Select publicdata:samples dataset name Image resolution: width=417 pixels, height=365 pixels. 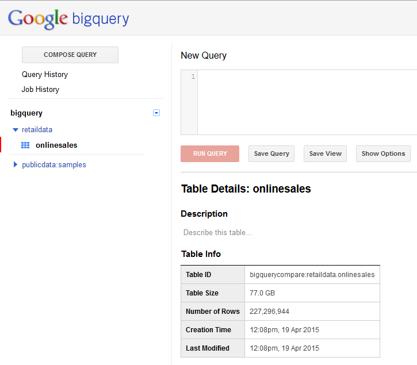[x=54, y=165]
